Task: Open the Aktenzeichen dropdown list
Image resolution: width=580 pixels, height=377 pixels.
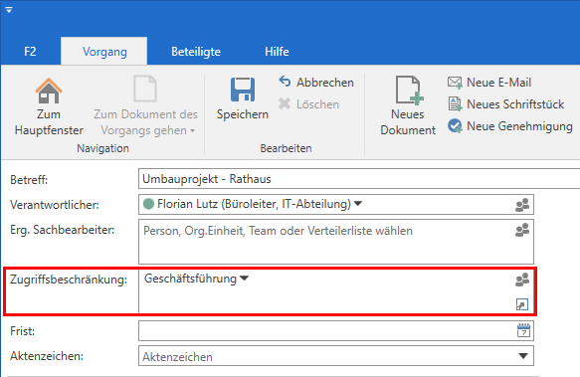Action: pyautogui.click(x=522, y=356)
